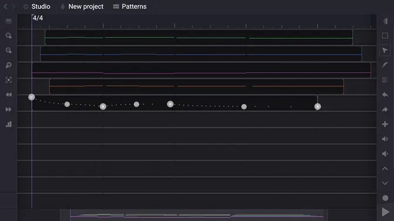The image size is (394, 221).
Task: Select the marquee selection tool
Action: coord(385,36)
